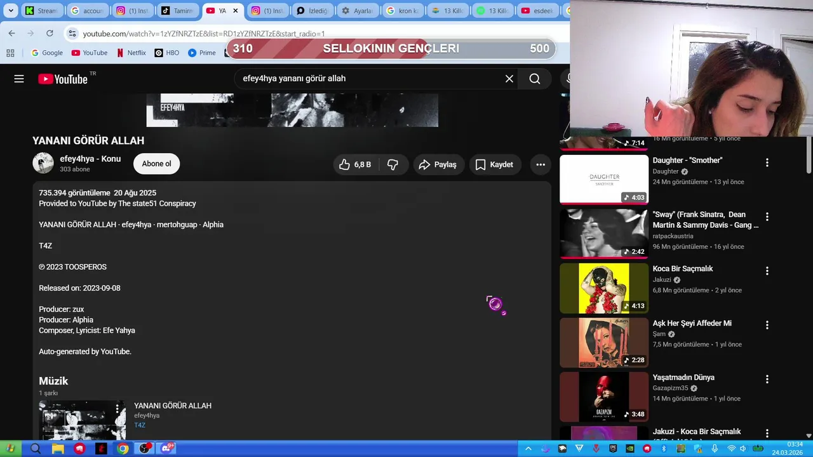Screen dimensions: 813x457
Task: Click the magnifier search button
Action: click(x=535, y=79)
